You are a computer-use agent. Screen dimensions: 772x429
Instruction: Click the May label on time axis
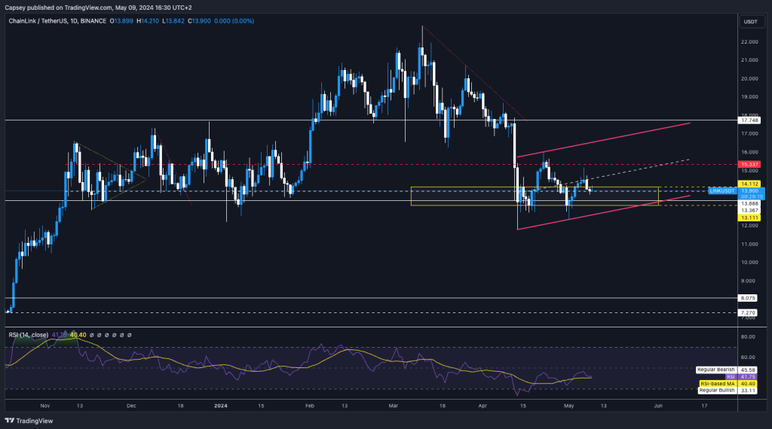(x=568, y=406)
